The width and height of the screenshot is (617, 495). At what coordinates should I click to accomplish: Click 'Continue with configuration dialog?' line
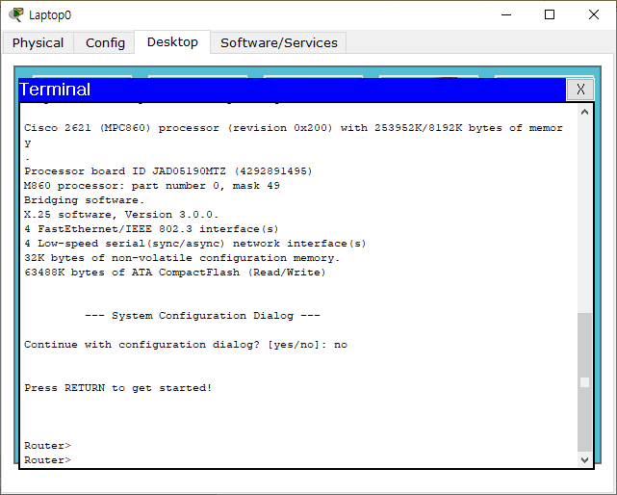pos(186,345)
